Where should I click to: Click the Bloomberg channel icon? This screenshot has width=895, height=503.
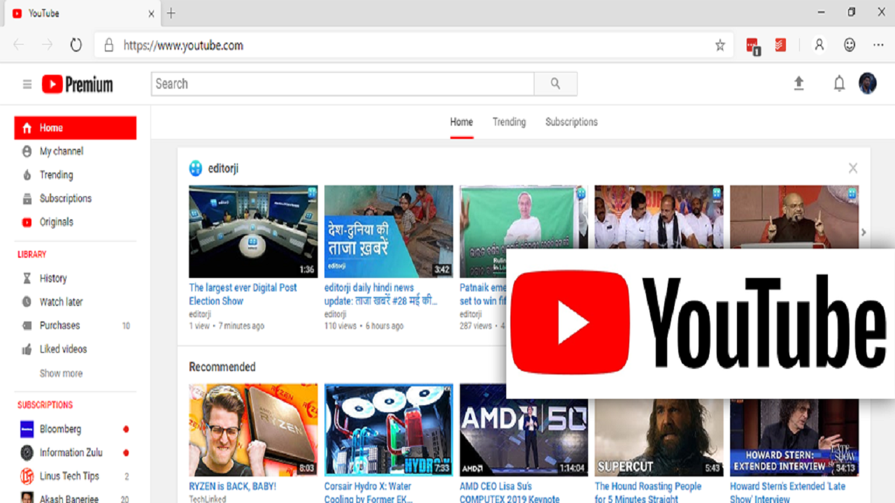(x=27, y=429)
